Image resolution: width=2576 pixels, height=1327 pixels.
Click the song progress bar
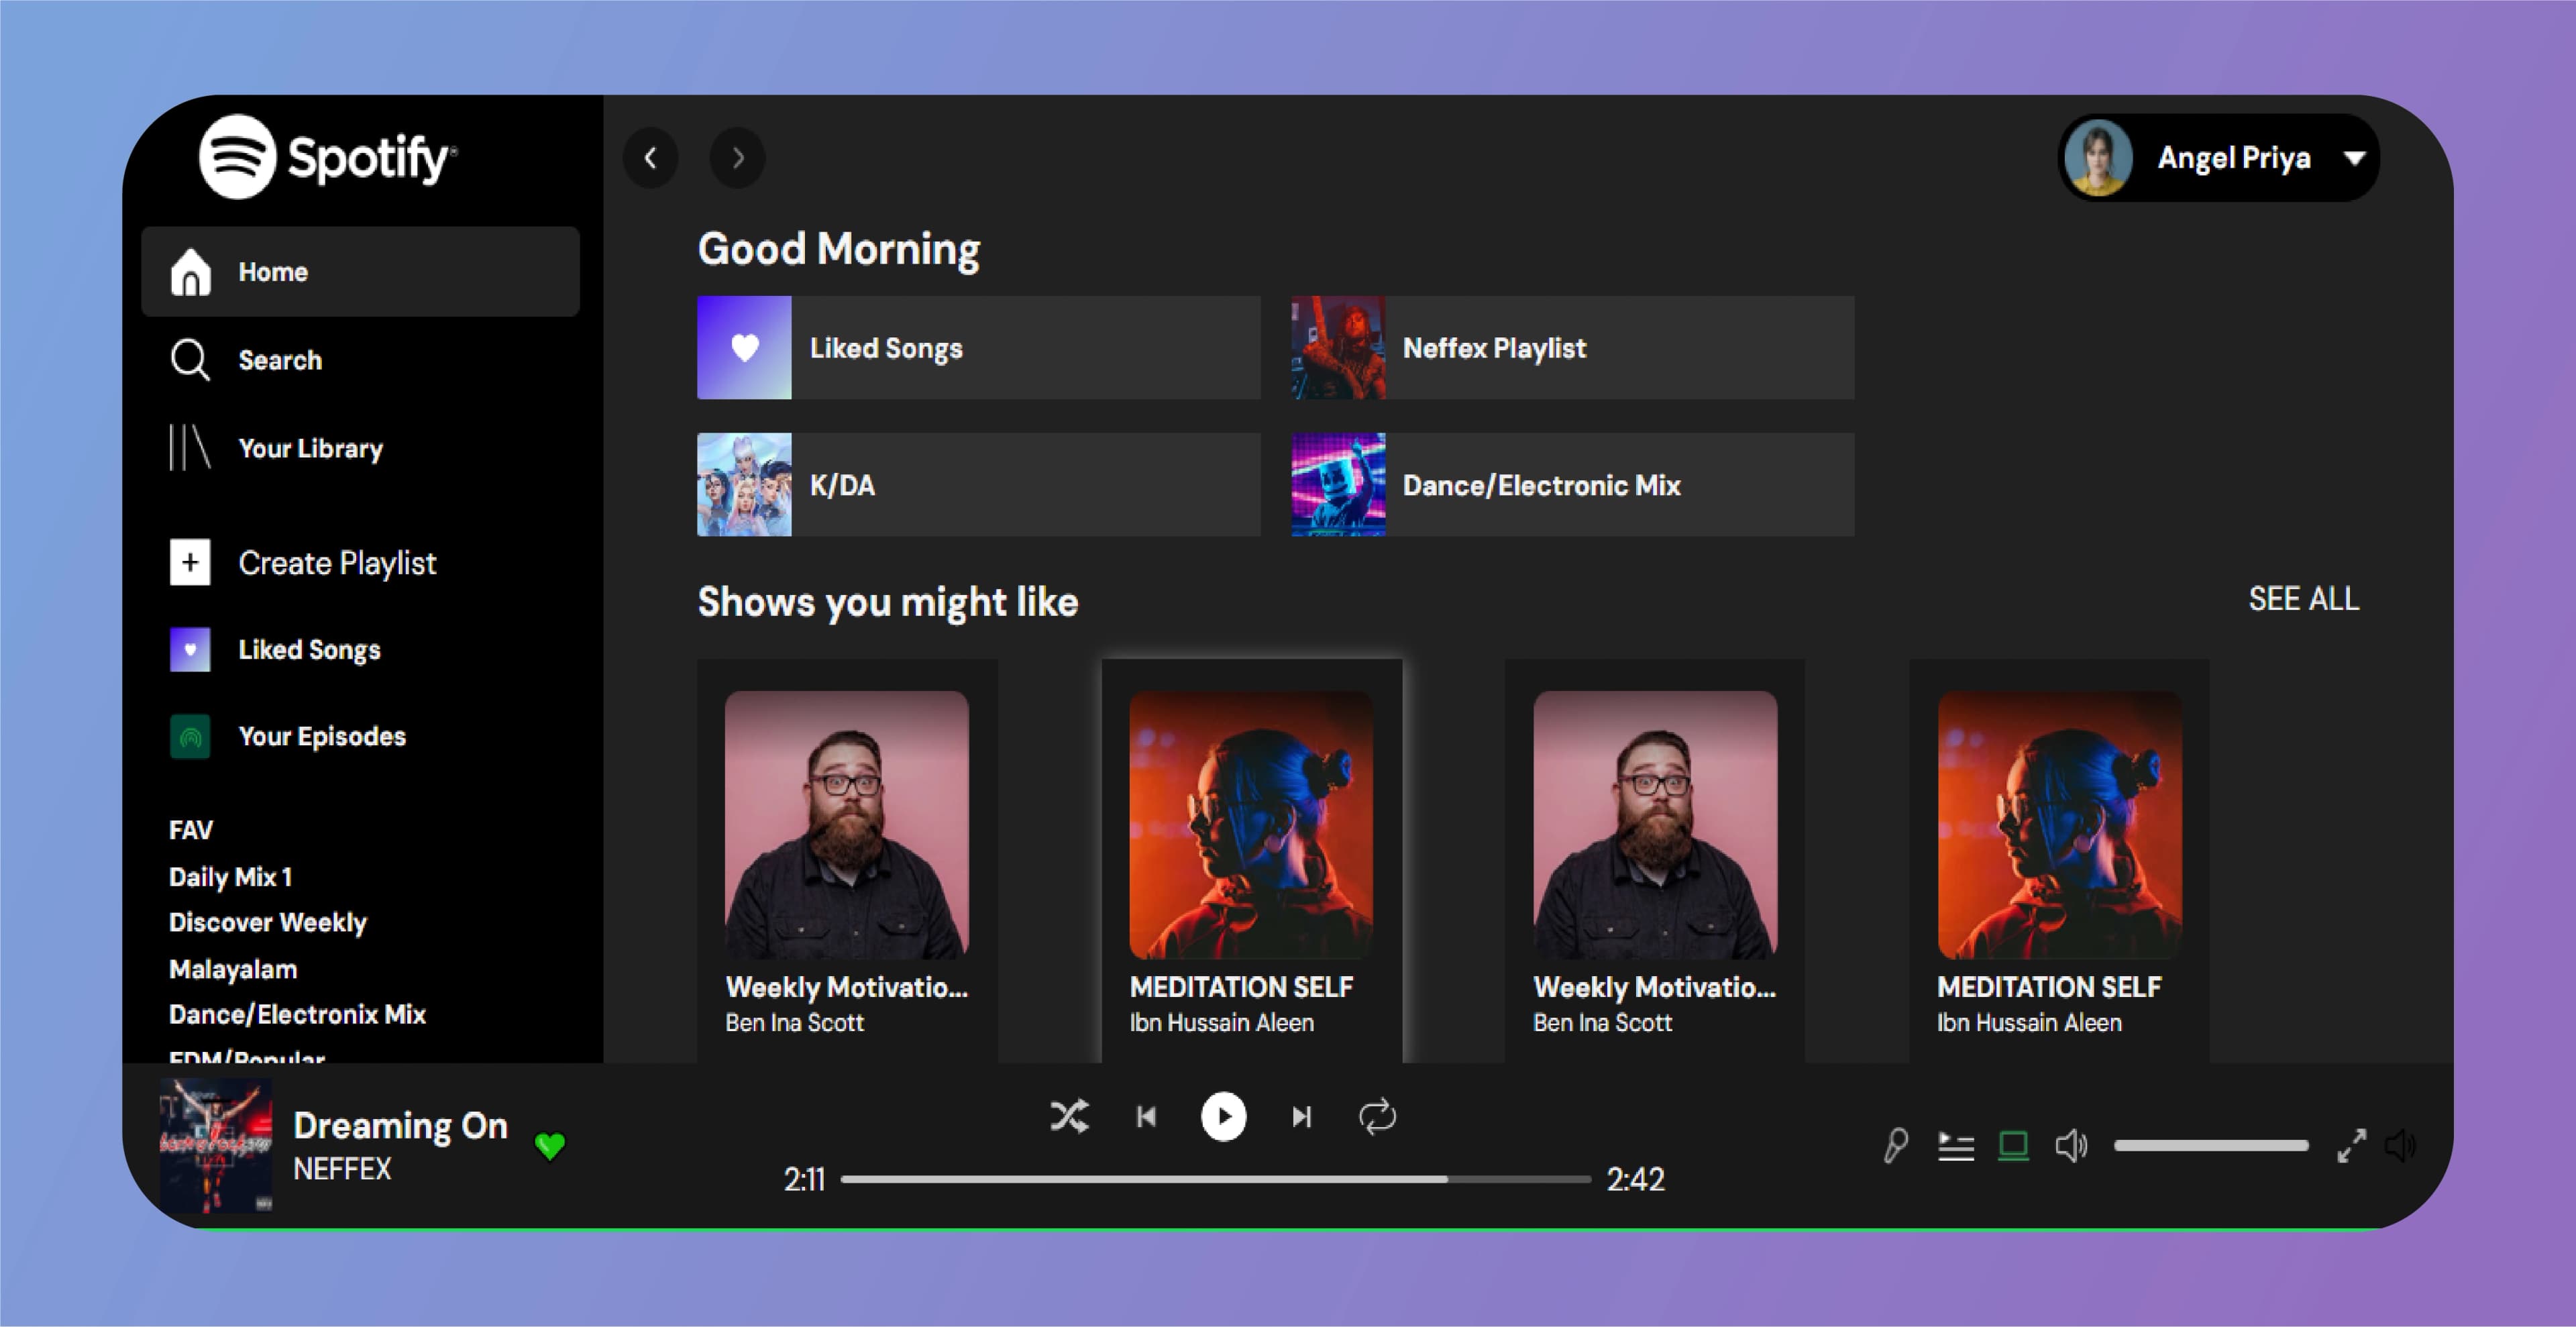coord(1215,1179)
